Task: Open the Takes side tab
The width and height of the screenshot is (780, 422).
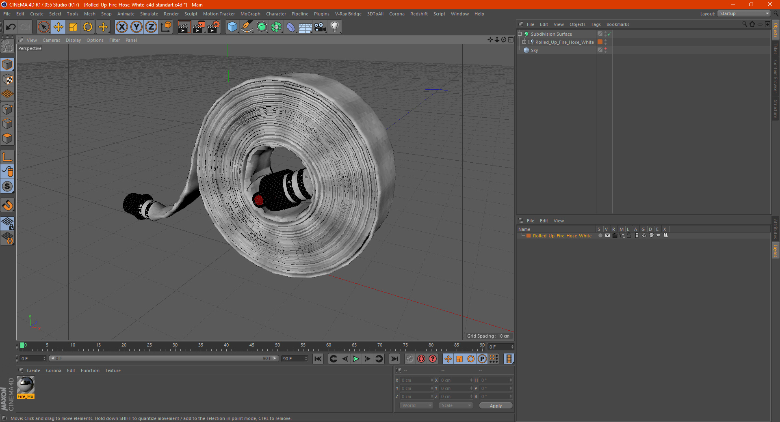Action: point(776,49)
